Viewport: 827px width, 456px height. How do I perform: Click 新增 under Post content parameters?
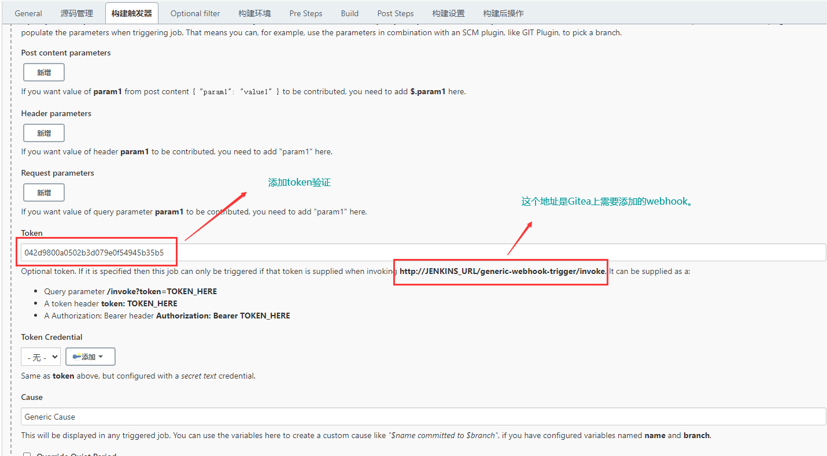44,72
